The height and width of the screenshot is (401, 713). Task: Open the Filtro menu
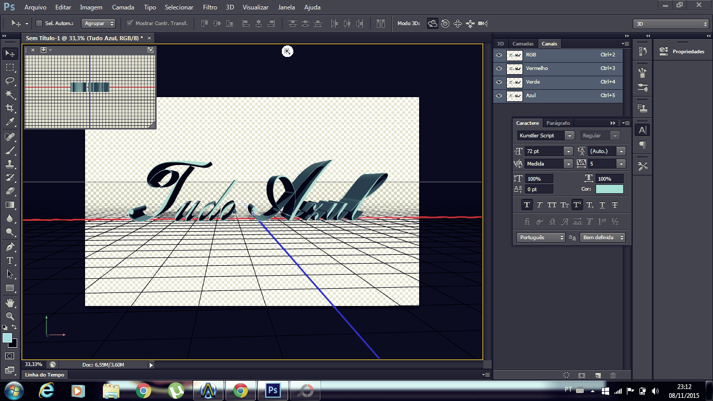click(210, 7)
